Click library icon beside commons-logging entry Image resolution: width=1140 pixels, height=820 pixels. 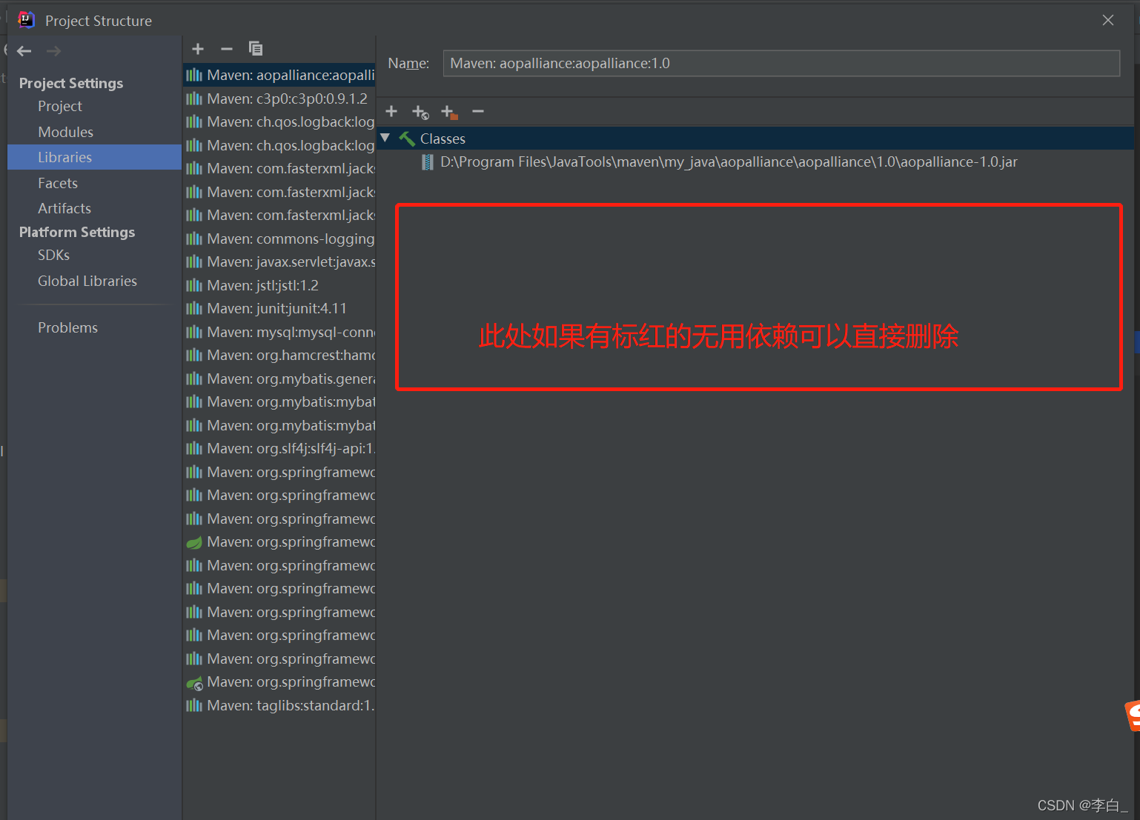coord(194,239)
